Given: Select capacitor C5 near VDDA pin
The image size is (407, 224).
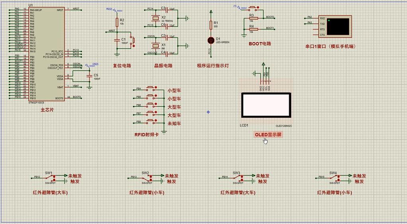Looking at the screenshot, I should (90, 76).
